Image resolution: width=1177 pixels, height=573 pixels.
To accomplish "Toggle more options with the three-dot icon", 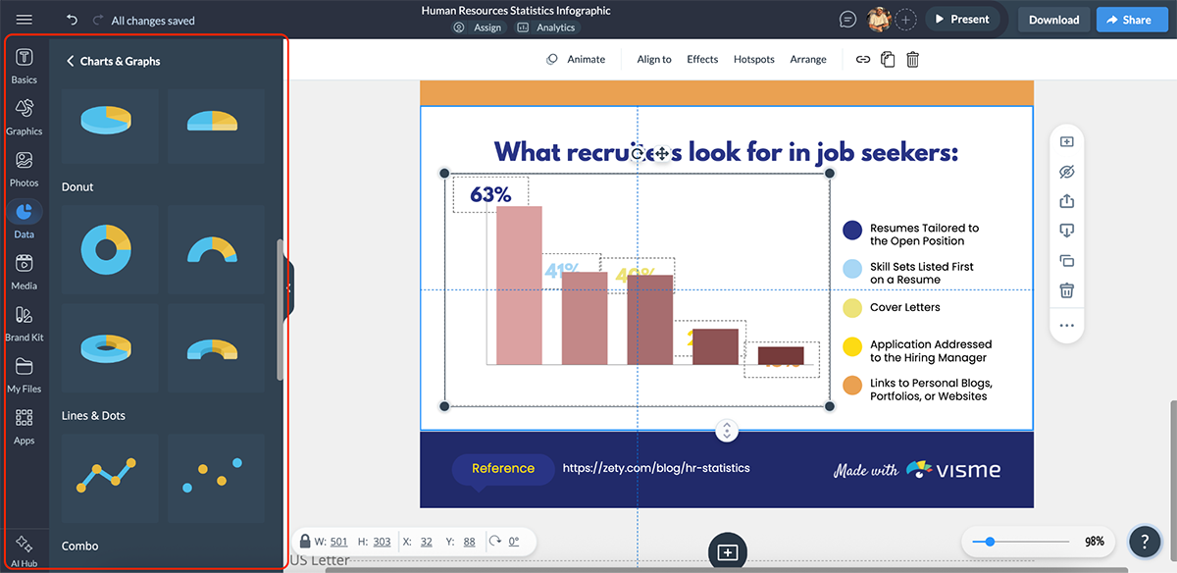I will 1066,325.
